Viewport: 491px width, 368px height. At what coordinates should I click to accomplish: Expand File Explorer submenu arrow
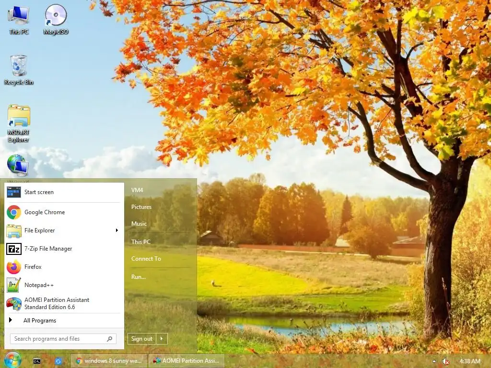coord(117,230)
